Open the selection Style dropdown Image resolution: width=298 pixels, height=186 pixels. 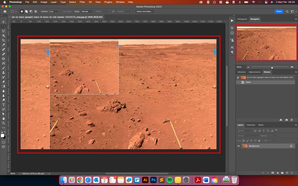coord(87,11)
